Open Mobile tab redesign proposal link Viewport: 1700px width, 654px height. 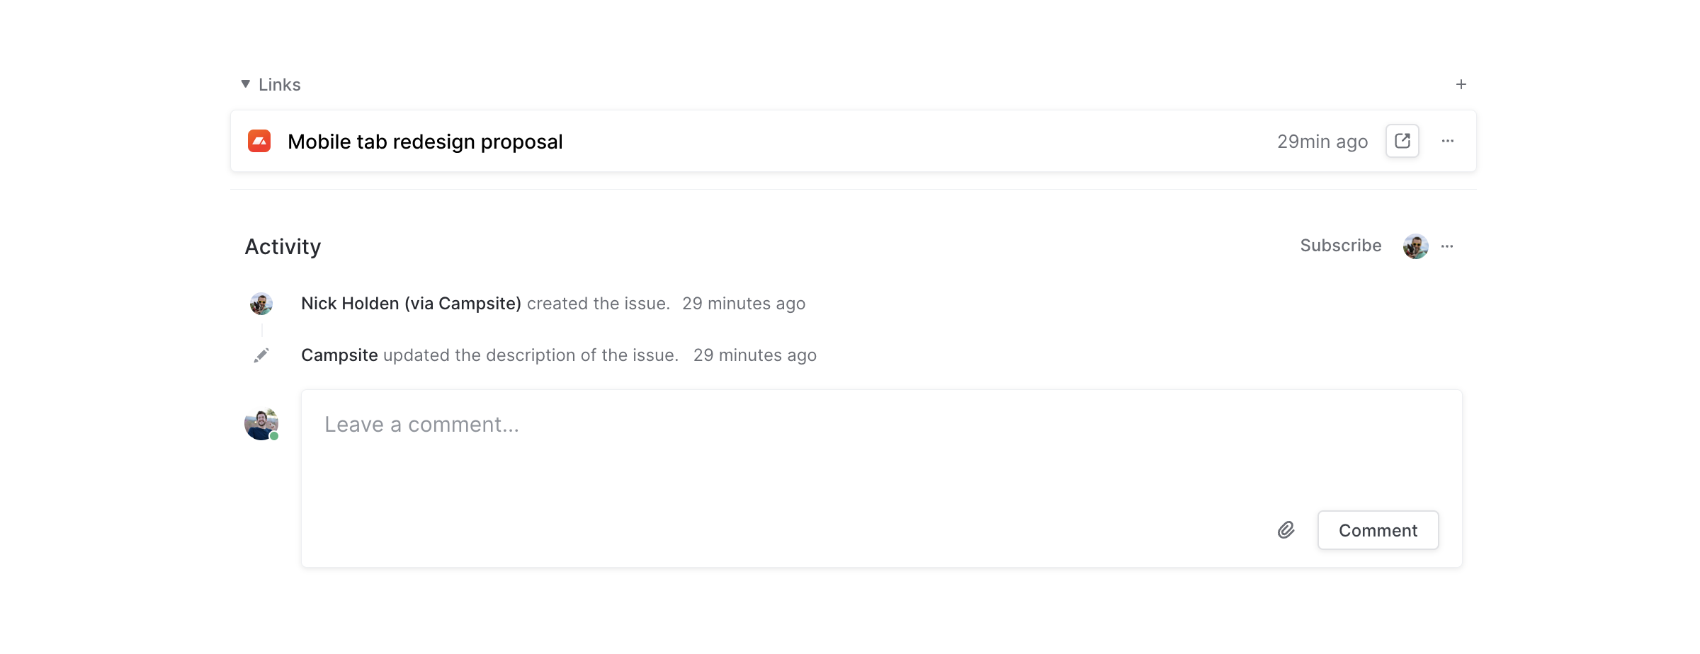425,142
